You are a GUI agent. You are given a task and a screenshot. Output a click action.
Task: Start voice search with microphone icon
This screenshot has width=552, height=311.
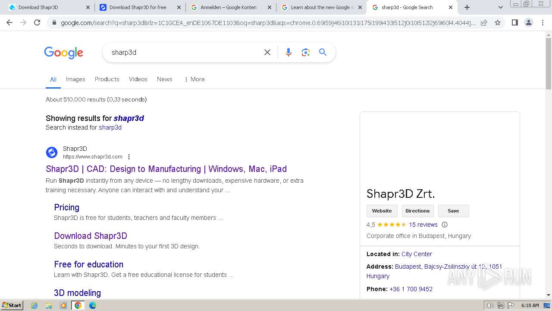(289, 52)
